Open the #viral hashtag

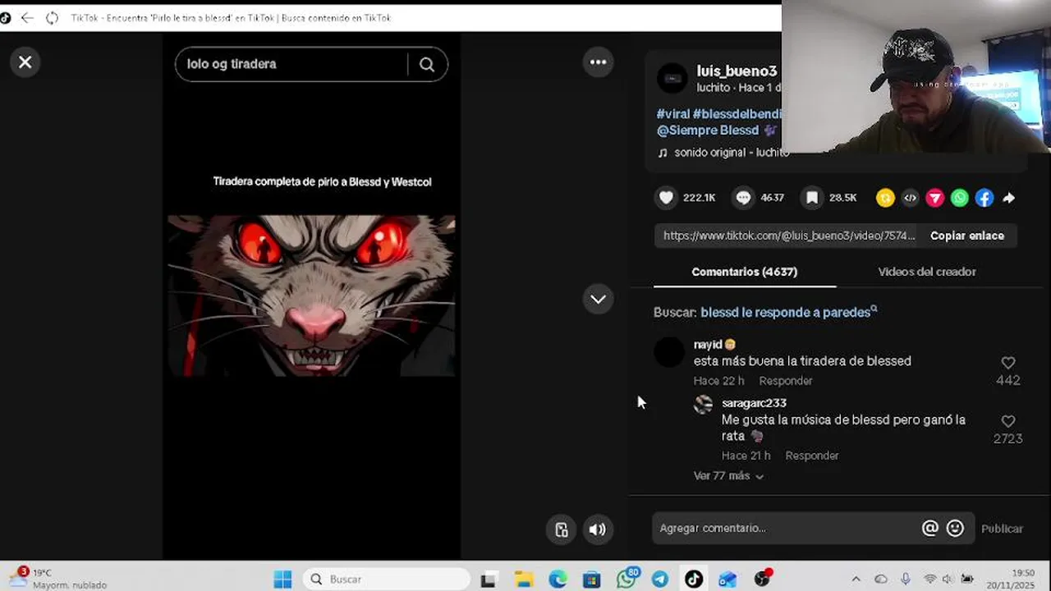coord(672,114)
